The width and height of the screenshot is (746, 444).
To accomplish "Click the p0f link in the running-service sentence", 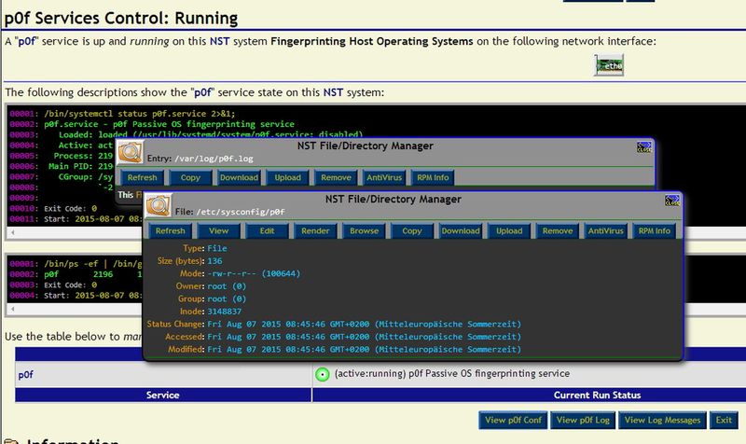I will pos(28,41).
